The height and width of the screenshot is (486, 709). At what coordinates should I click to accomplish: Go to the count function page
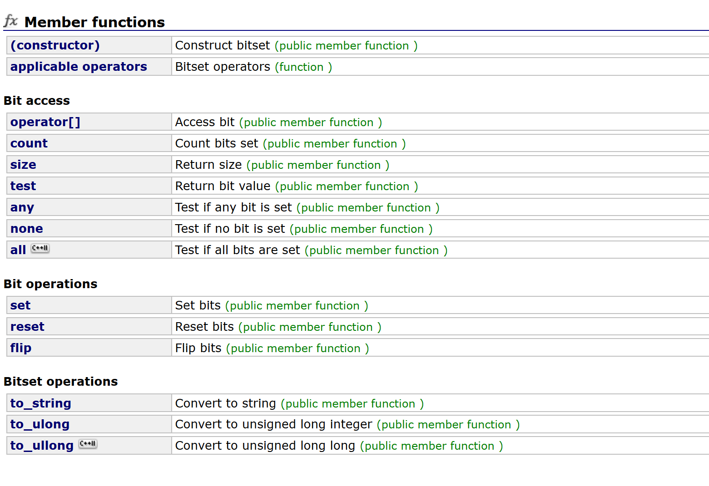point(29,143)
